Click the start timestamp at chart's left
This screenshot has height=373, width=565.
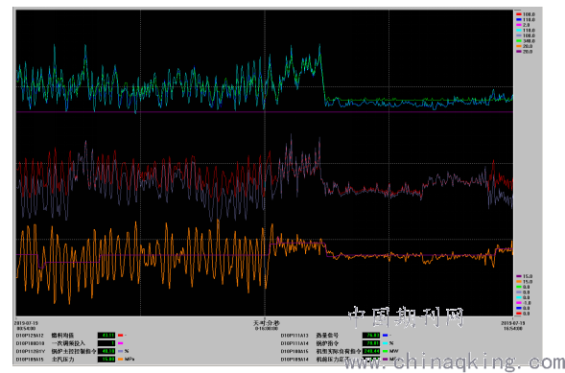click(27, 326)
